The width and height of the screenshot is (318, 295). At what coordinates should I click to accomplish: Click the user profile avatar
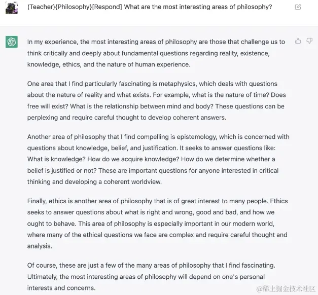click(x=12, y=8)
